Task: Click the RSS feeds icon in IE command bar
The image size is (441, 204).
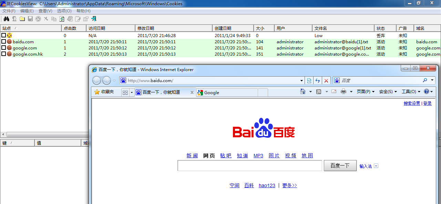Action: (x=319, y=92)
